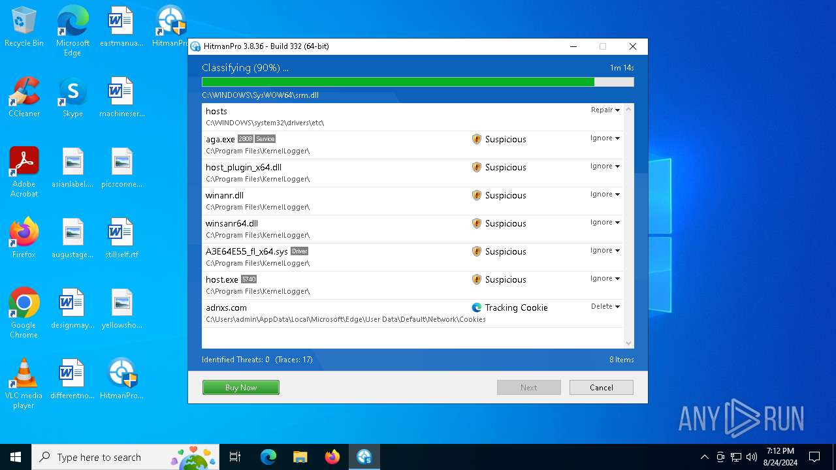Select the hosts file entry
The width and height of the screenshot is (836, 470).
pos(413,117)
